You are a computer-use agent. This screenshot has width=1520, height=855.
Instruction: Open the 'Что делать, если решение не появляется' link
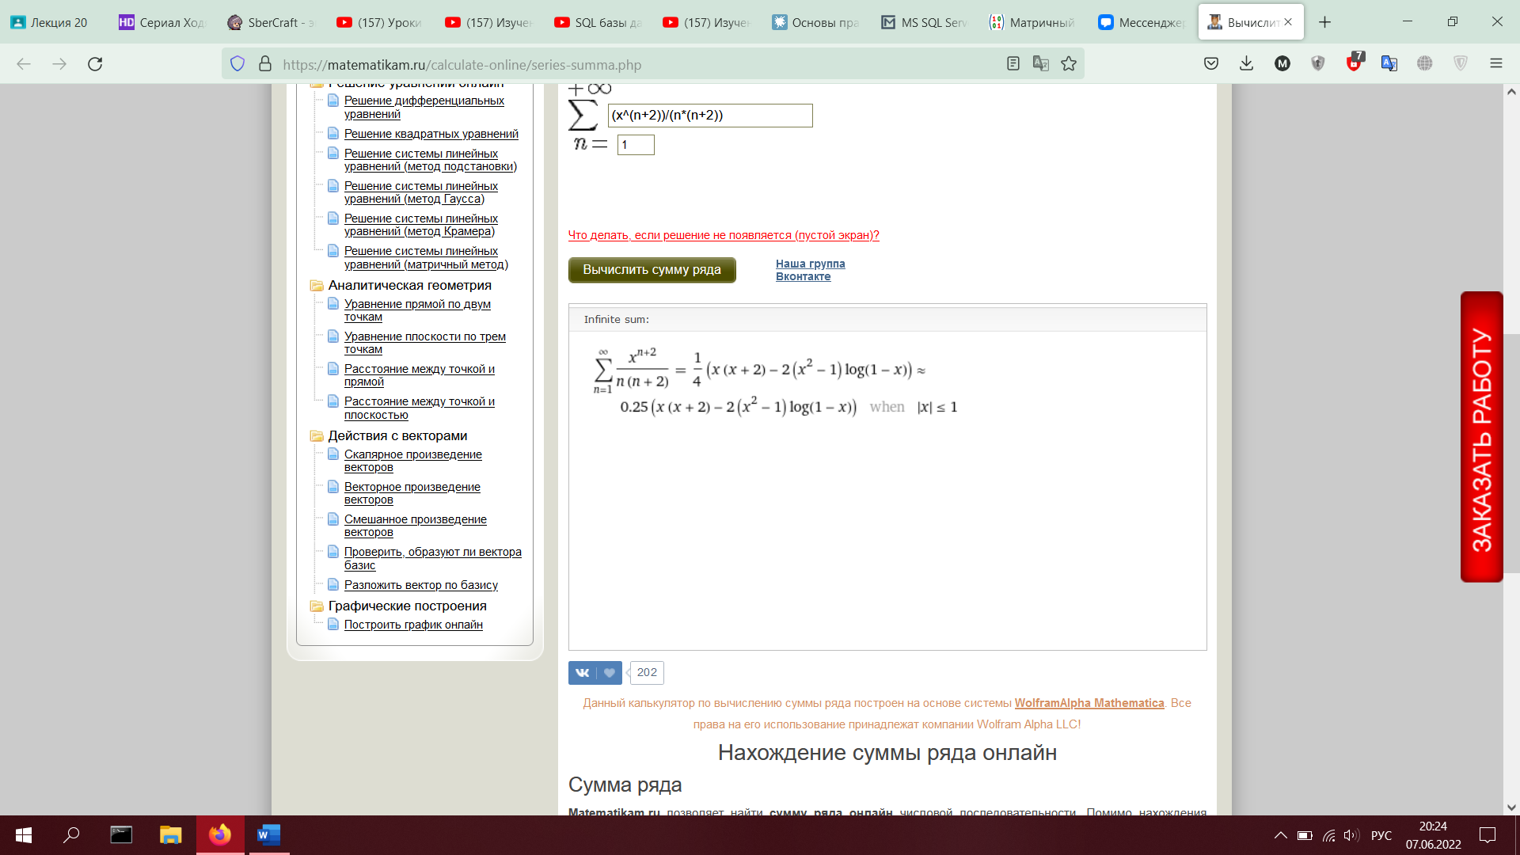724,235
